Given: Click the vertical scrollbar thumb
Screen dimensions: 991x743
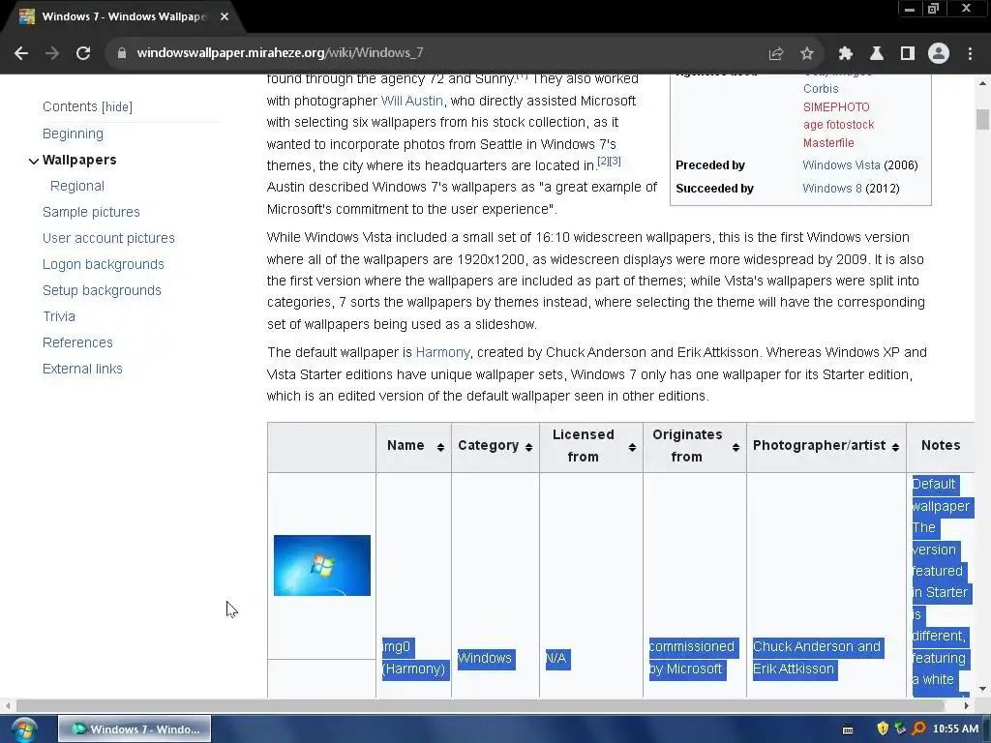Looking at the screenshot, I should tap(982, 119).
